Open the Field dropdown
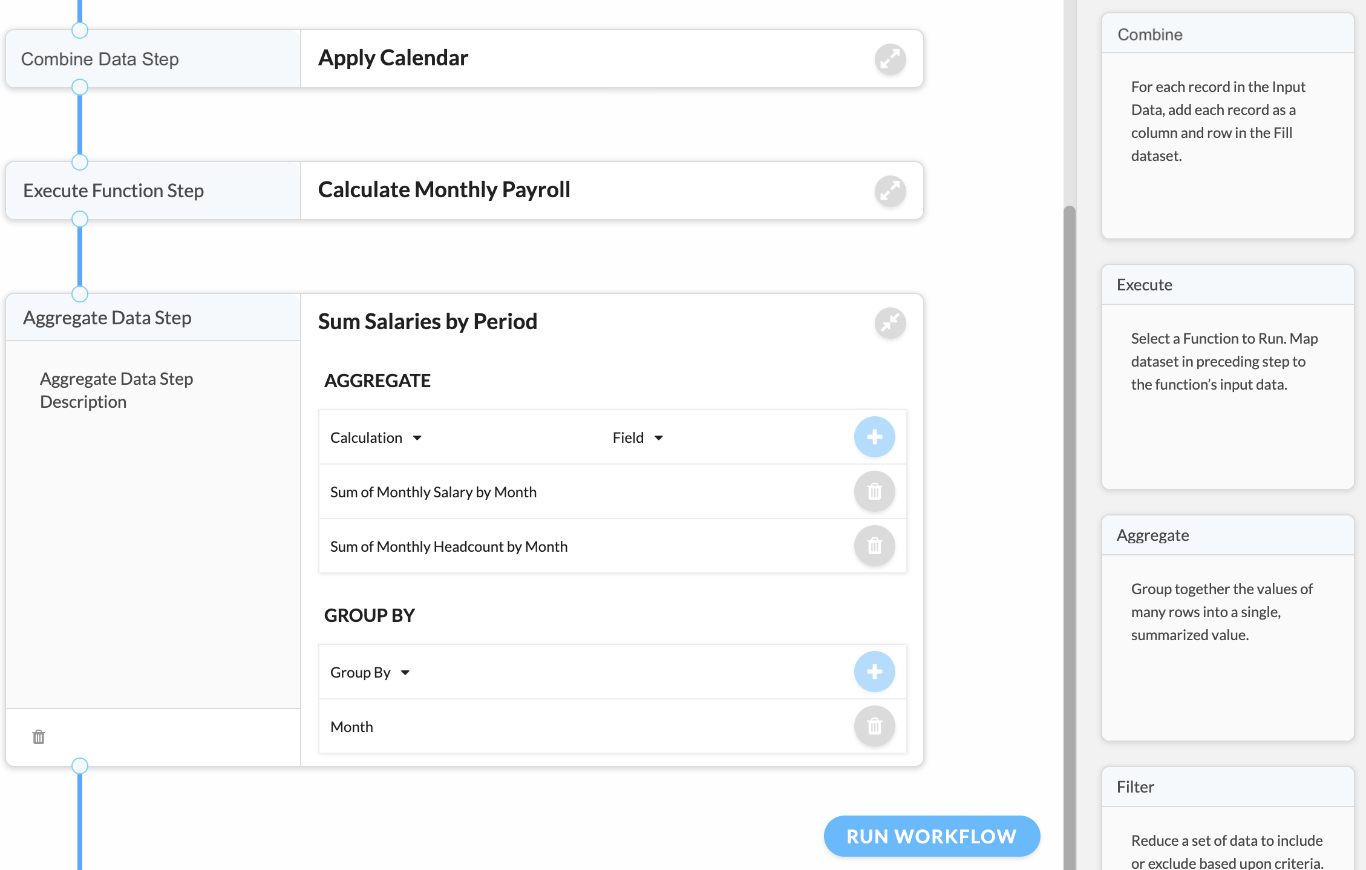 tap(638, 437)
